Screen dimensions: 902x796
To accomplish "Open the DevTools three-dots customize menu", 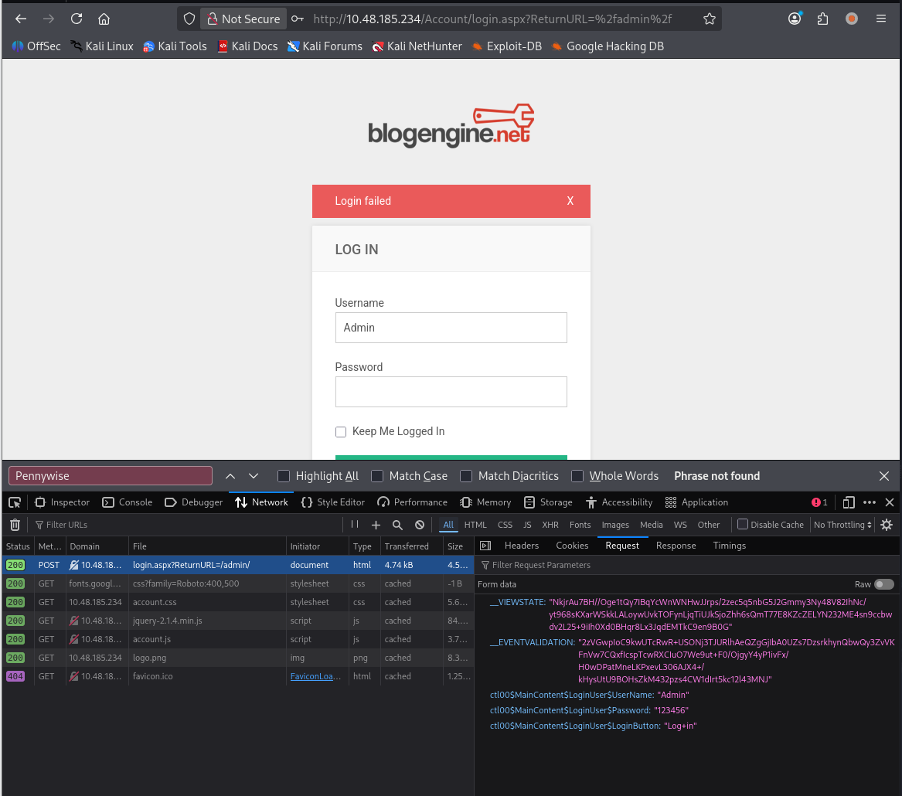I will pyautogui.click(x=870, y=502).
